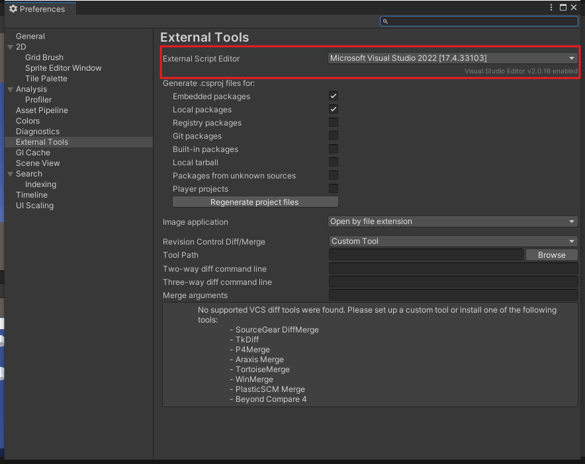585x464 pixels.
Task: Click 'PlasticSCM Merge' in tools list
Action: 270,389
